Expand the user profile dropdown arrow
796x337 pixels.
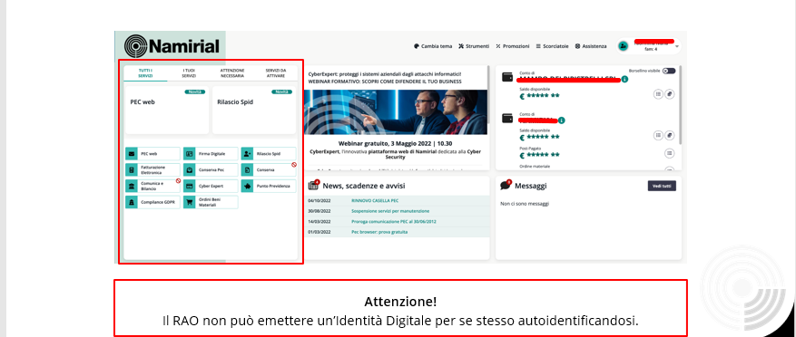(677, 46)
